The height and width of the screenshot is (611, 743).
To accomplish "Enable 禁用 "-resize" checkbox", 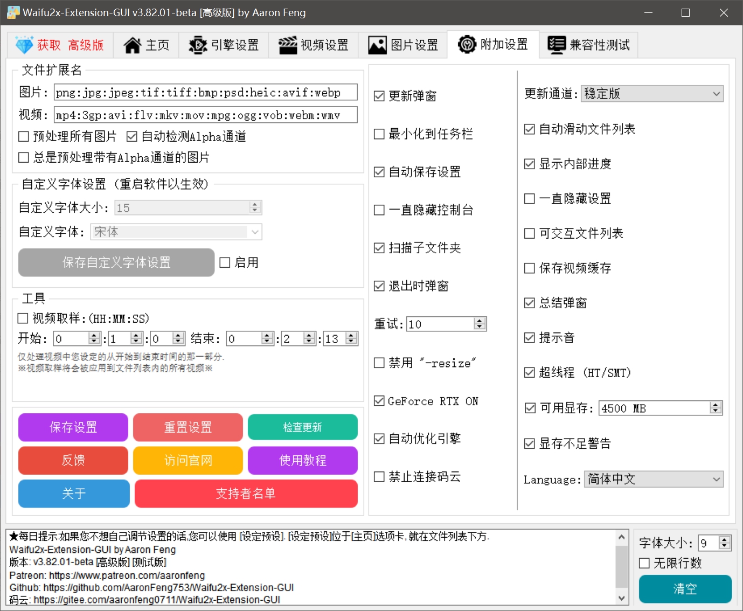I will tap(425, 364).
